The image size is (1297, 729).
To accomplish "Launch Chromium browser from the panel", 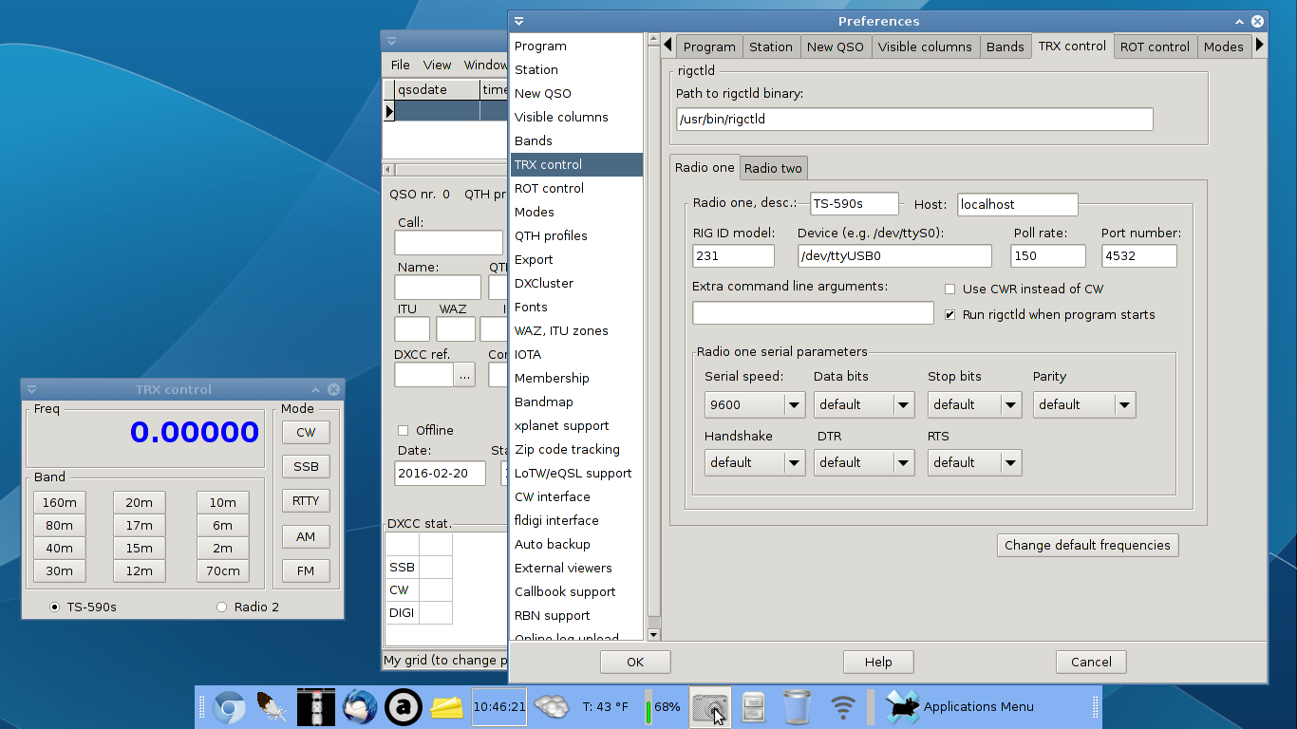I will [x=228, y=707].
